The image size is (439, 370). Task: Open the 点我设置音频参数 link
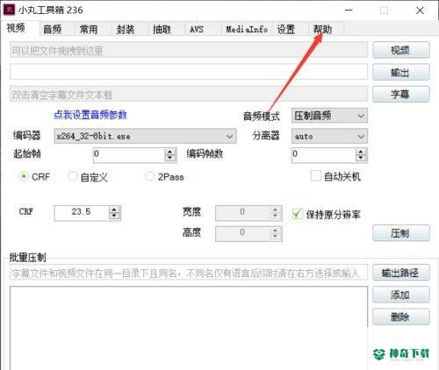90,115
